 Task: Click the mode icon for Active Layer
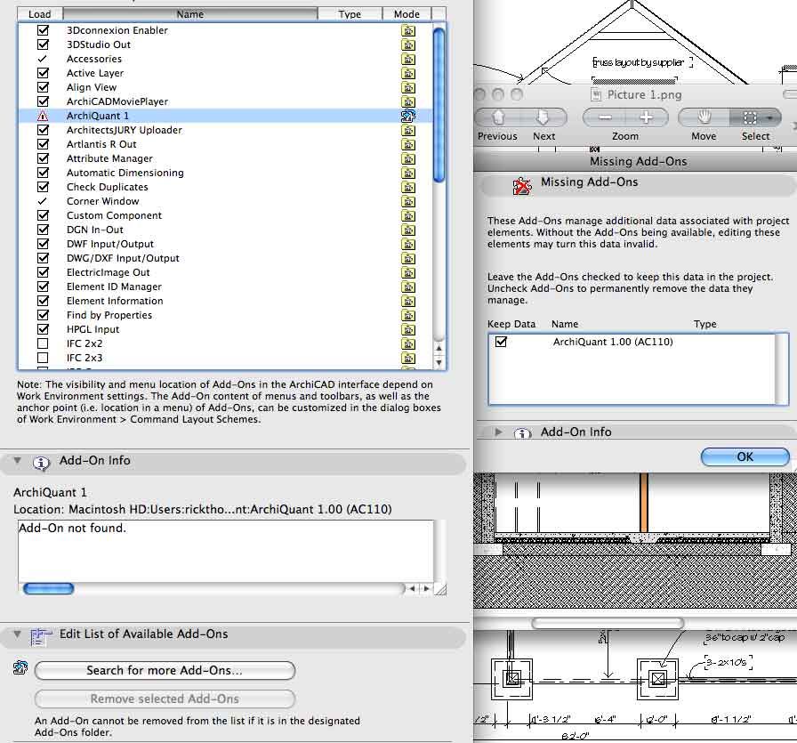[x=407, y=73]
